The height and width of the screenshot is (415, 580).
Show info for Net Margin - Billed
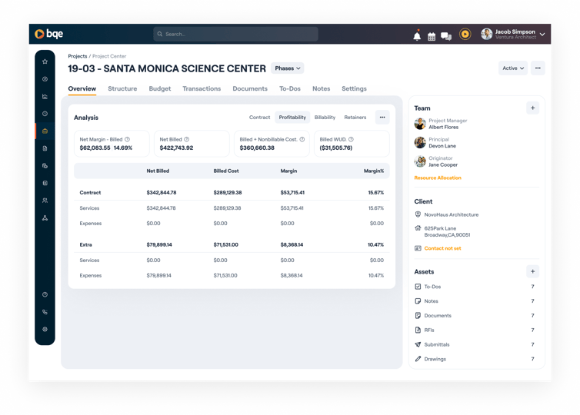point(127,139)
